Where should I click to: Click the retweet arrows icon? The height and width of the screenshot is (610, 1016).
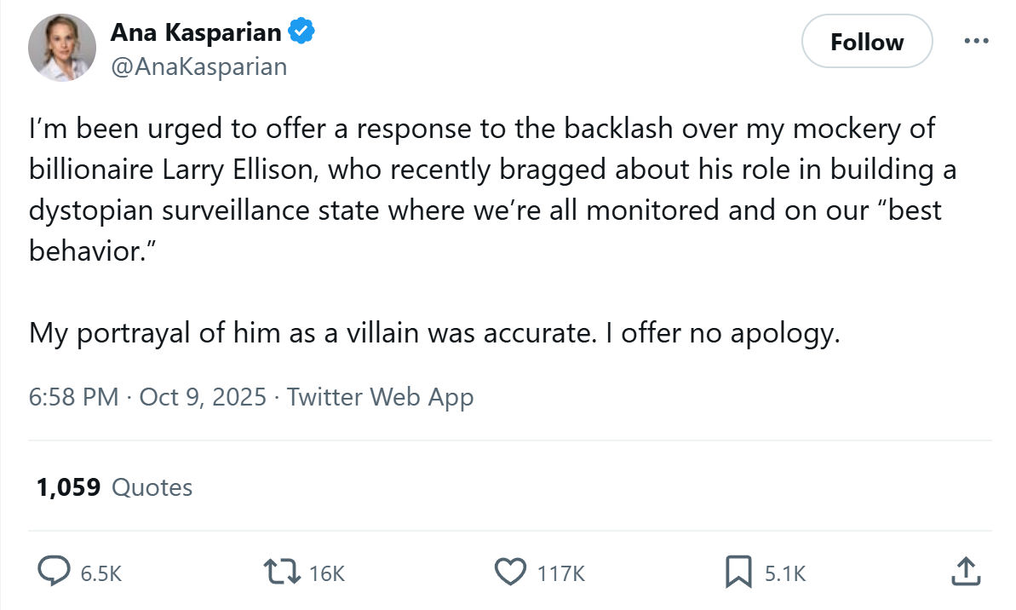(282, 572)
